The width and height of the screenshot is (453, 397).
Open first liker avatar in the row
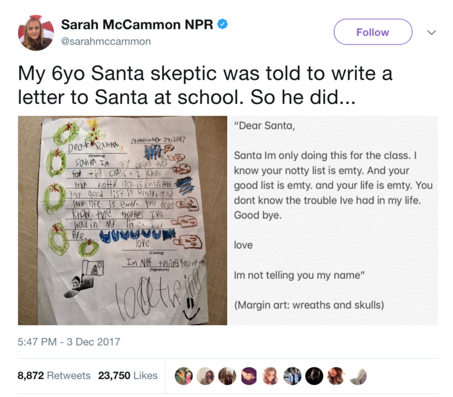183,376
